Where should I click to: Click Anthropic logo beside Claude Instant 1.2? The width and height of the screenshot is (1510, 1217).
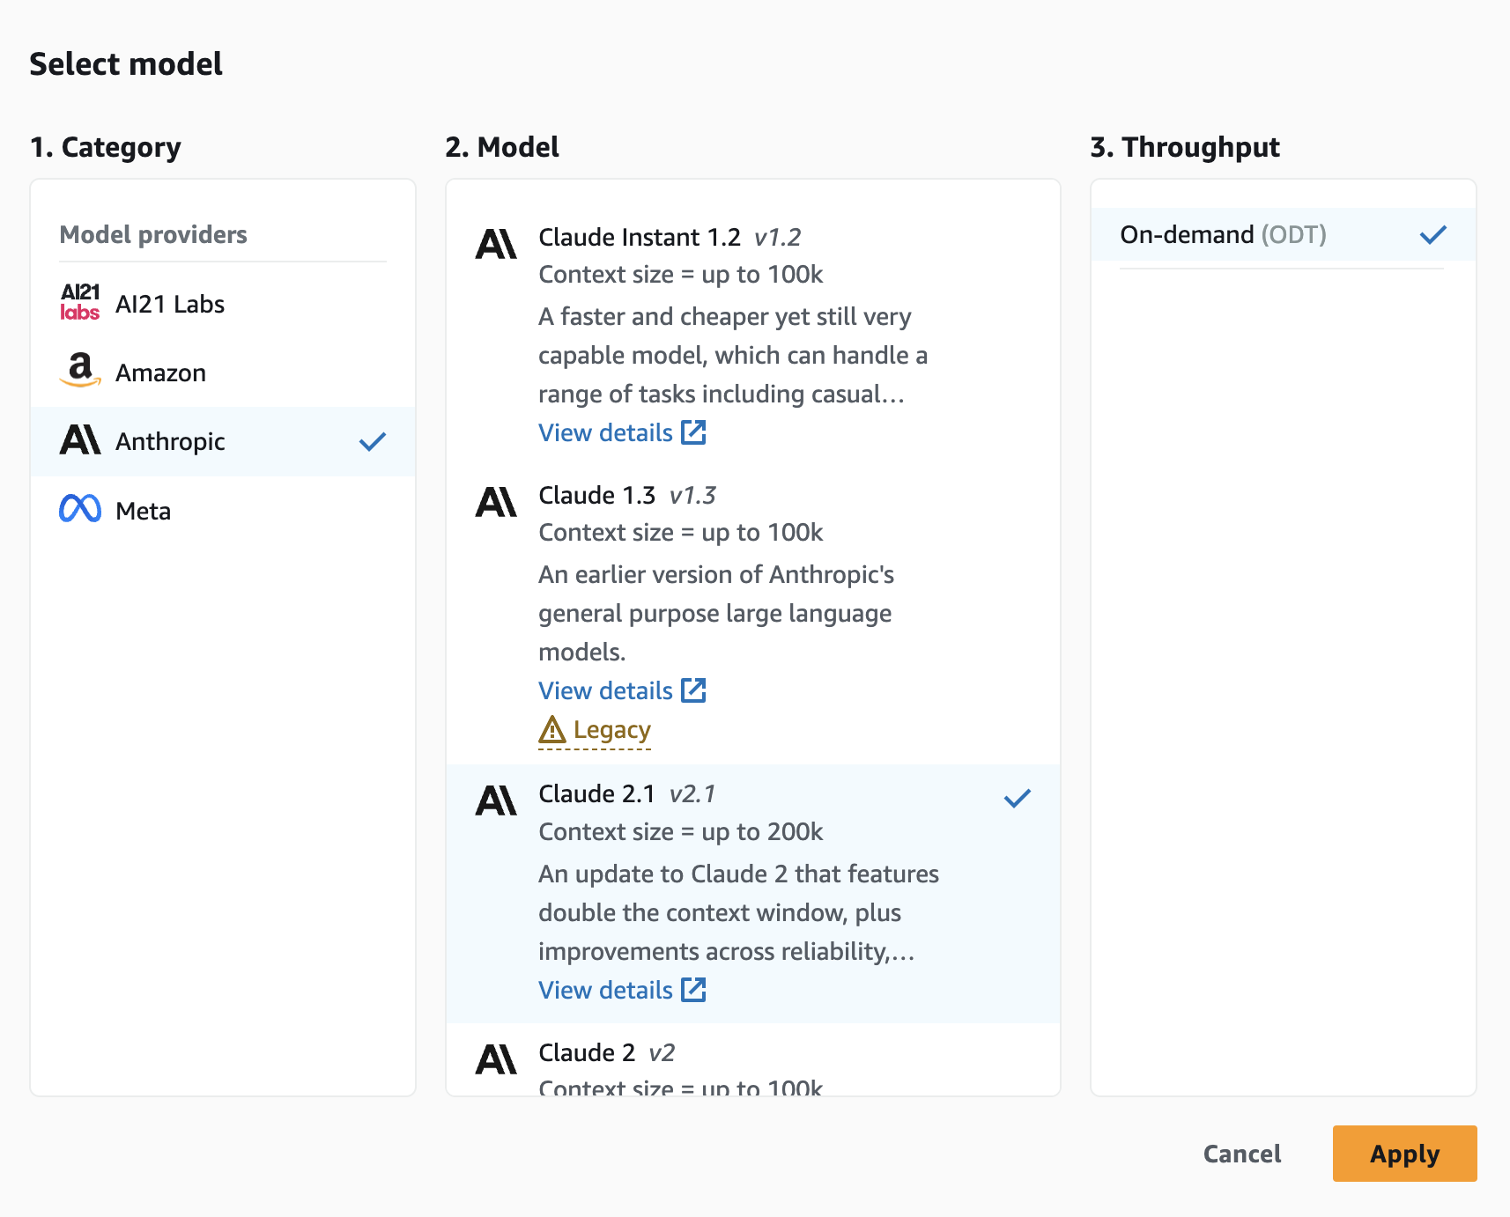pos(496,244)
